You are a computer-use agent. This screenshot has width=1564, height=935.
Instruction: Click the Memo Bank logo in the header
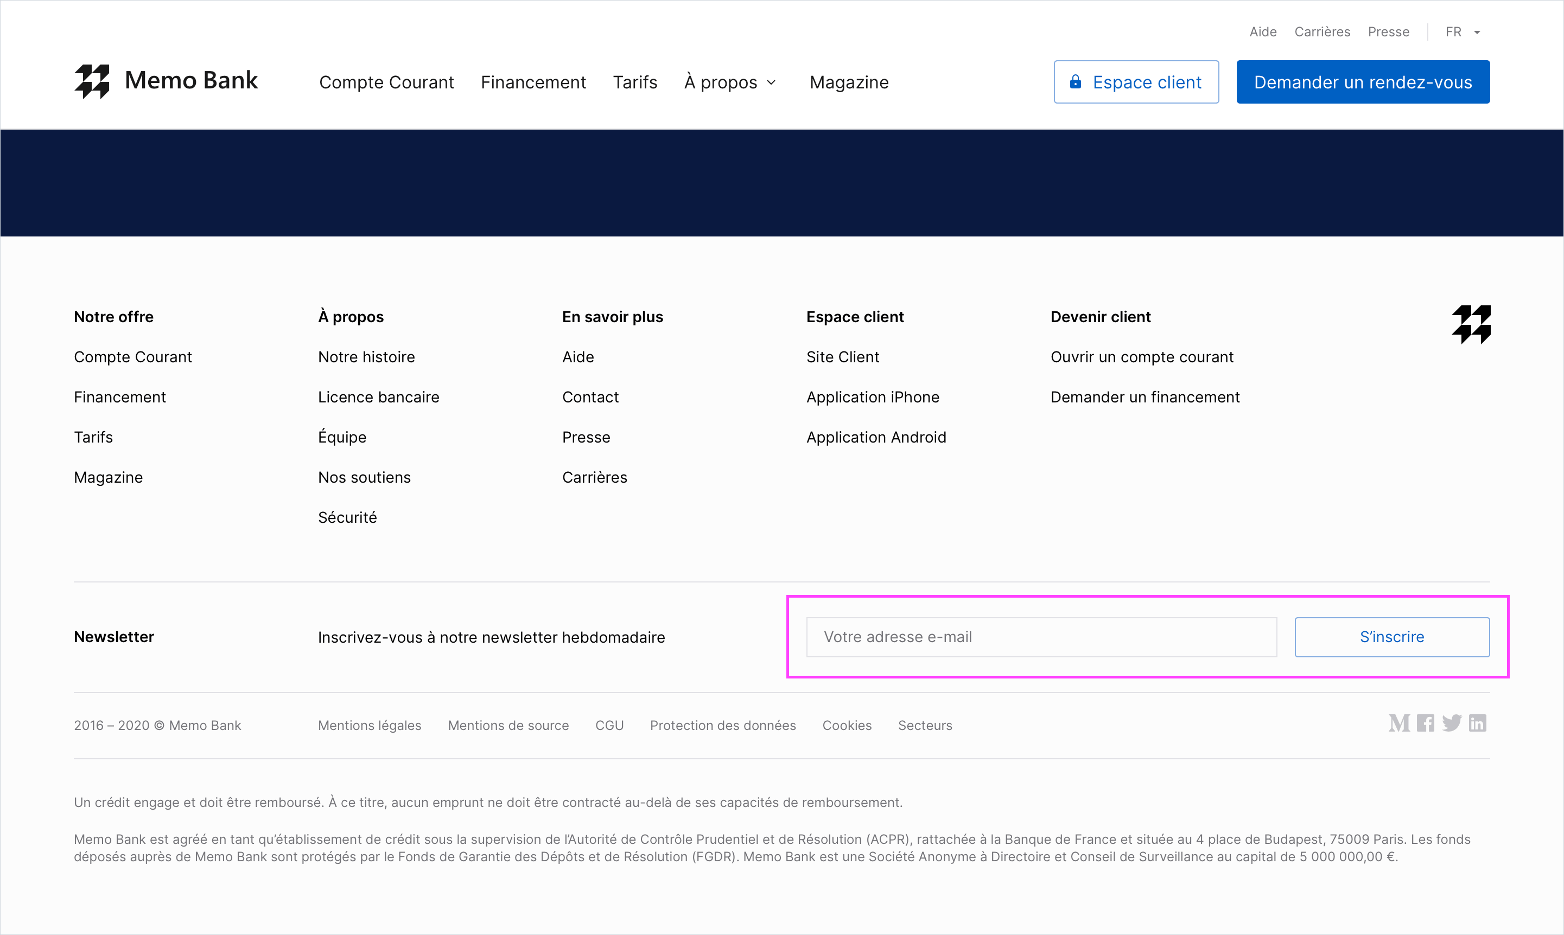coord(167,81)
